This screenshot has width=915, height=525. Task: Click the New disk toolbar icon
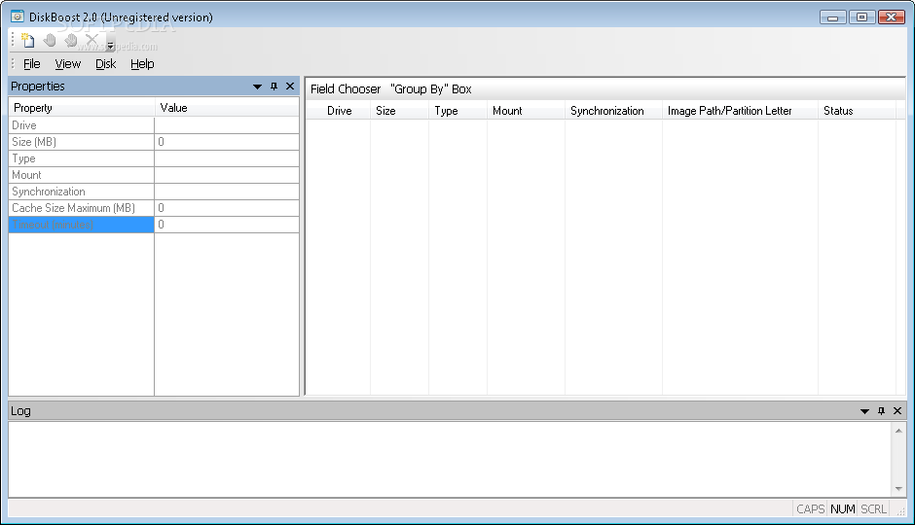coord(28,40)
